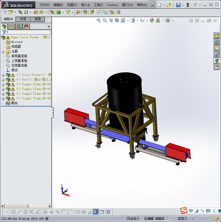Switch to the 布局 tab

tap(23, 19)
